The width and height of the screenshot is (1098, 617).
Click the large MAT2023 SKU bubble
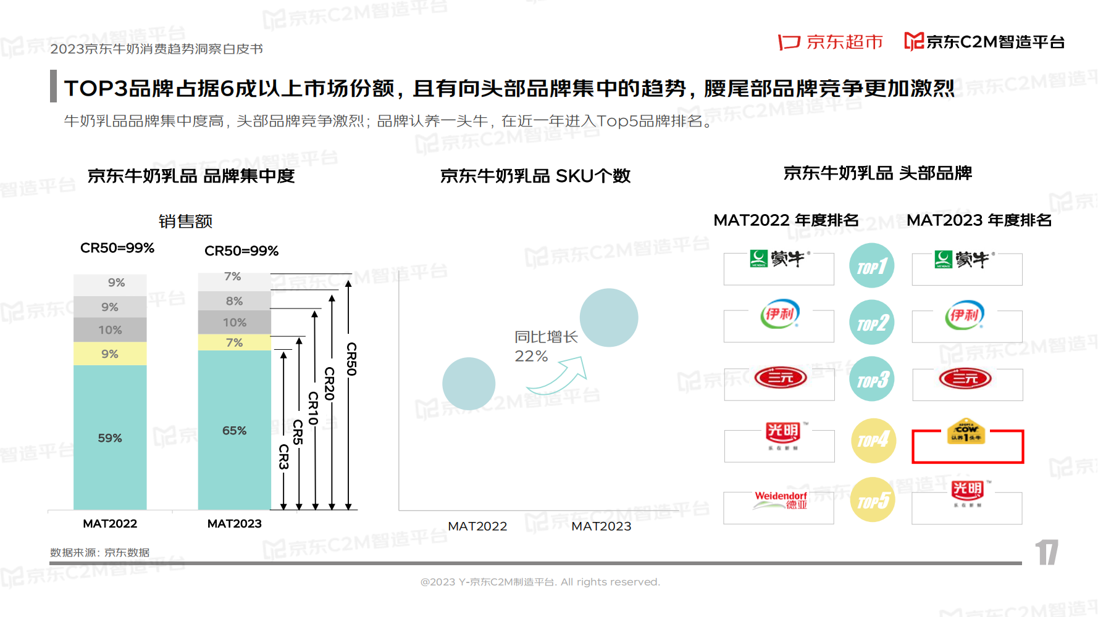609,318
